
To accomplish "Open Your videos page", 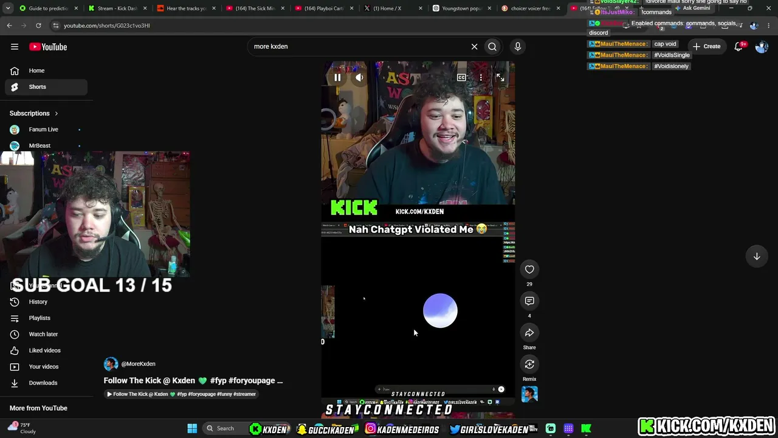I will [x=46, y=367].
